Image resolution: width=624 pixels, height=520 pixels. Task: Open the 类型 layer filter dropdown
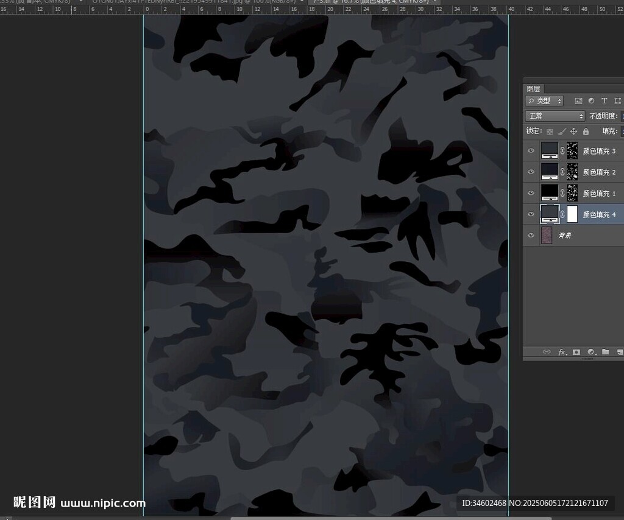click(544, 101)
